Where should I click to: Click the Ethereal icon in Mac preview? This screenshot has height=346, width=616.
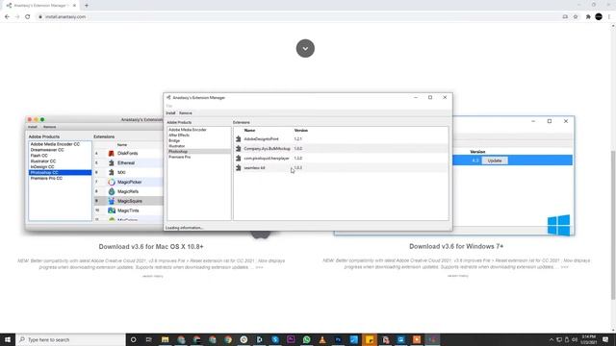tap(112, 162)
